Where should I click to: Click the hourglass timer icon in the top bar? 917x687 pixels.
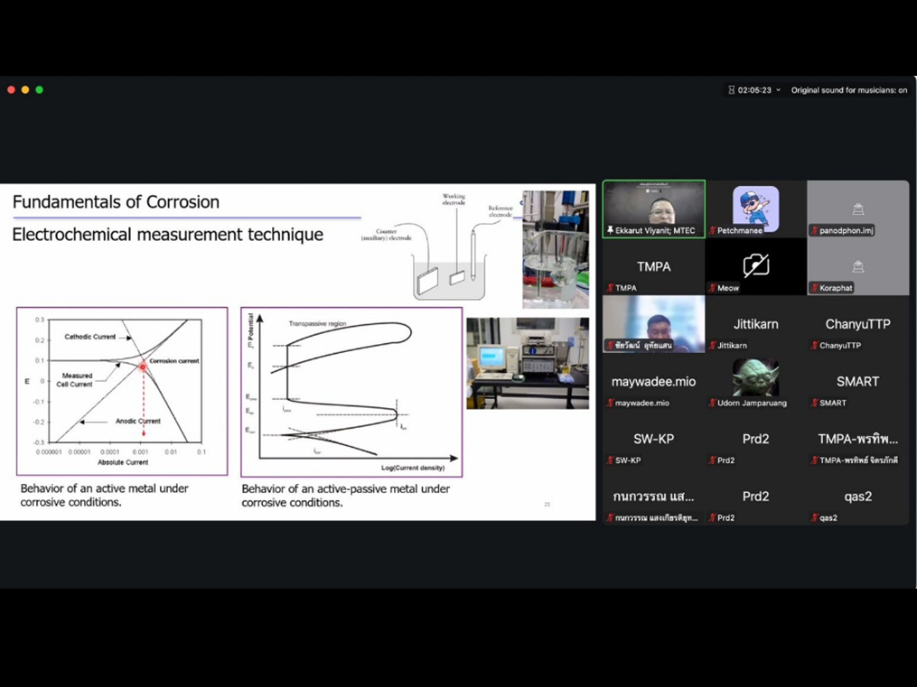point(731,90)
